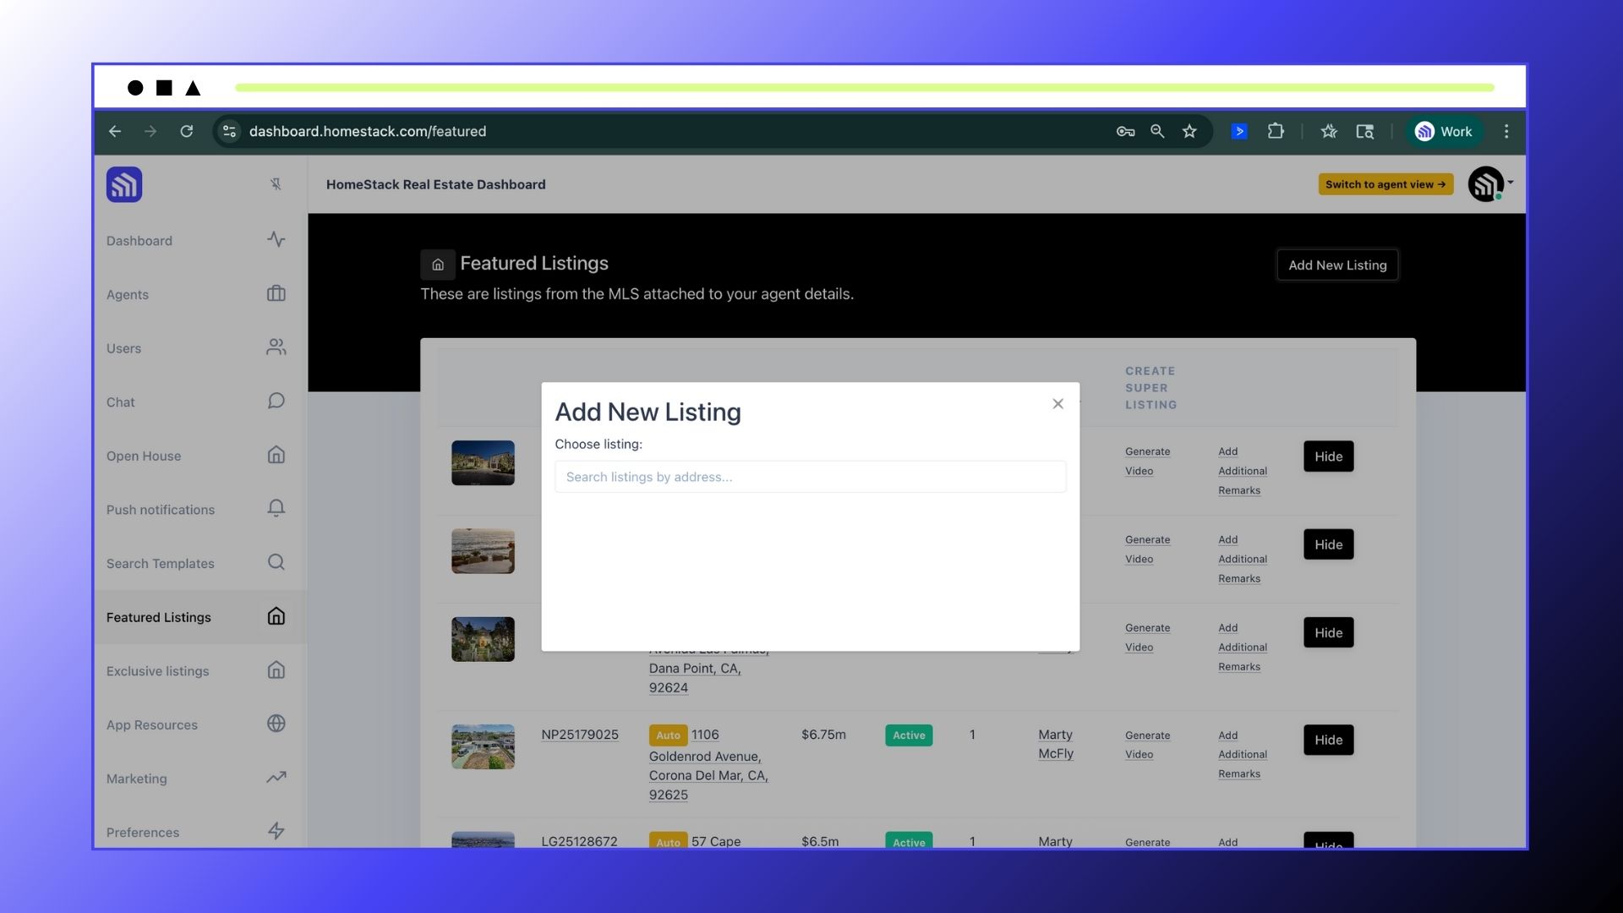Hide the 1106 Goldenrod Avenue listing
The width and height of the screenshot is (1623, 913).
click(1328, 740)
